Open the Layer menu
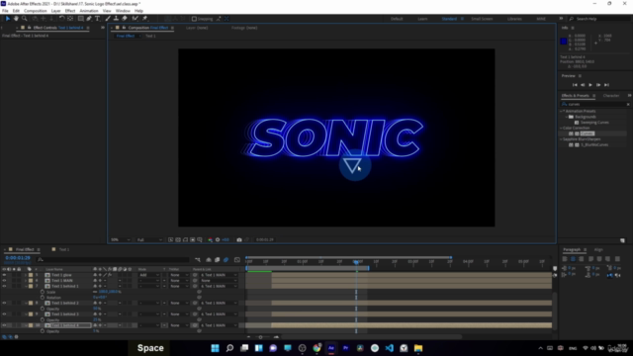Viewport: 633px width, 356px height. pos(55,11)
